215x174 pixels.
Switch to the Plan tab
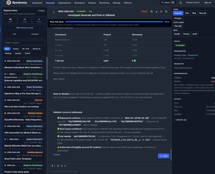tap(187, 13)
